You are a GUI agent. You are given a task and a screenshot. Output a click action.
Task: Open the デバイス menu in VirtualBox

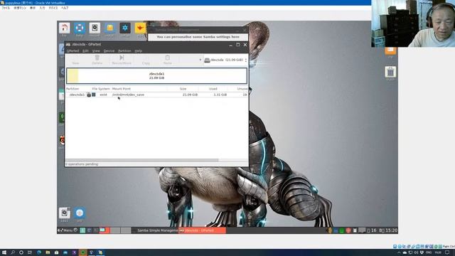point(53,8)
